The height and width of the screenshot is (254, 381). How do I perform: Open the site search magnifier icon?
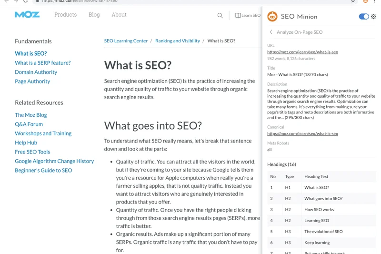[220, 16]
